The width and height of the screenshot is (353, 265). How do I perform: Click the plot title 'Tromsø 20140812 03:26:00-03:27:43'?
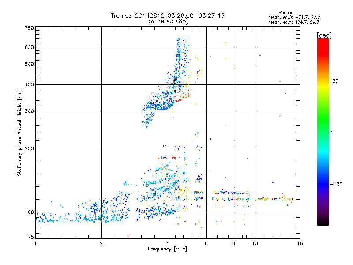[167, 15]
